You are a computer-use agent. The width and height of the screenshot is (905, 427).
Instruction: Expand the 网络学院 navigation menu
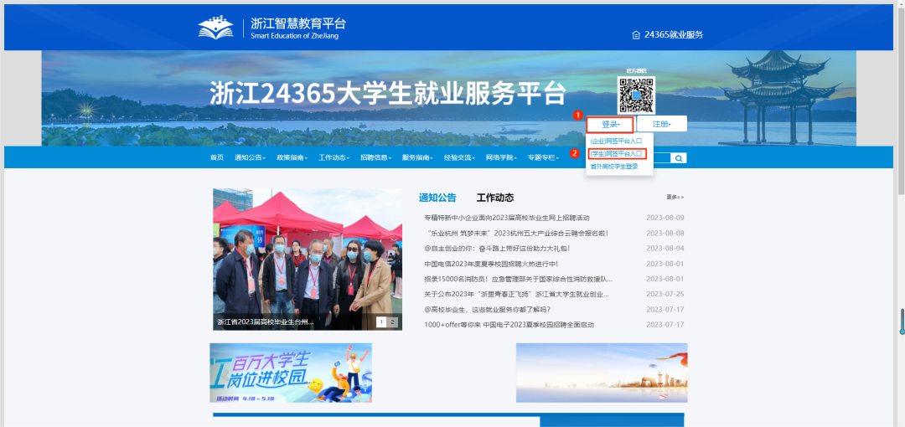(501, 157)
